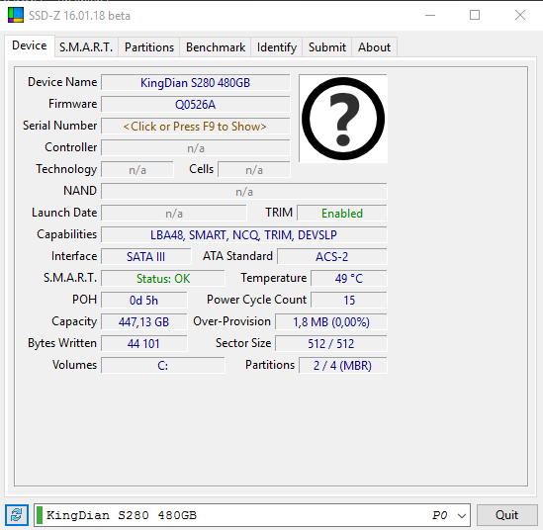543x530 pixels.
Task: Click the Quit button
Action: tap(506, 515)
